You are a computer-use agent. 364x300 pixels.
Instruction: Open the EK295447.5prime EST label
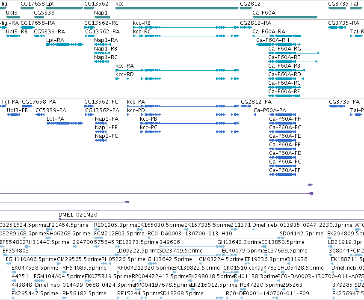point(35,294)
